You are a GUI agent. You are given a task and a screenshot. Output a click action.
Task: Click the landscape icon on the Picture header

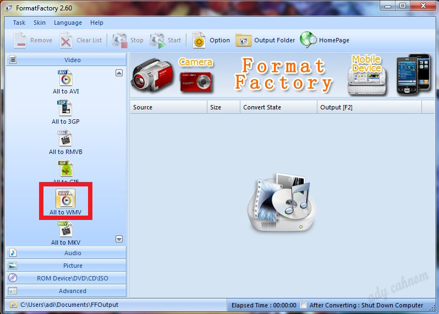[x=13, y=265]
